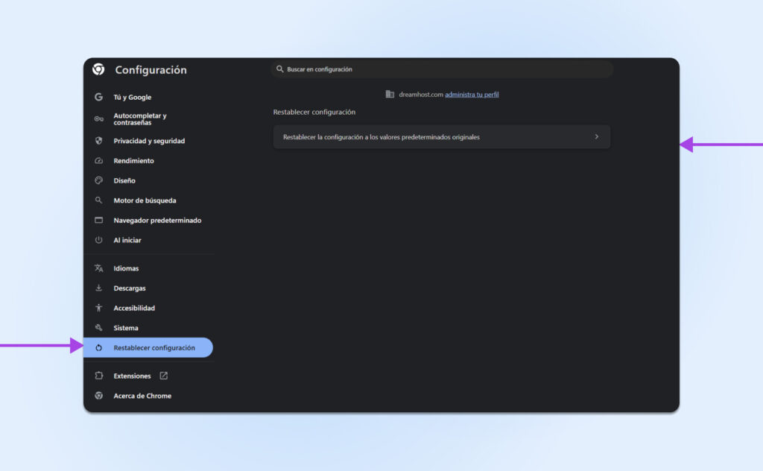Select Restablecer configuración in the sidebar
Image resolution: width=763 pixels, height=471 pixels.
(153, 348)
